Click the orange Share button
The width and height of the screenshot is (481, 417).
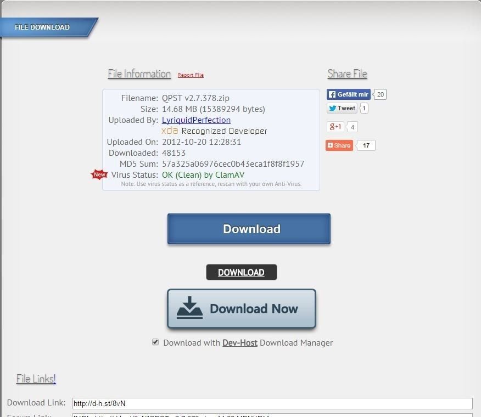click(339, 145)
